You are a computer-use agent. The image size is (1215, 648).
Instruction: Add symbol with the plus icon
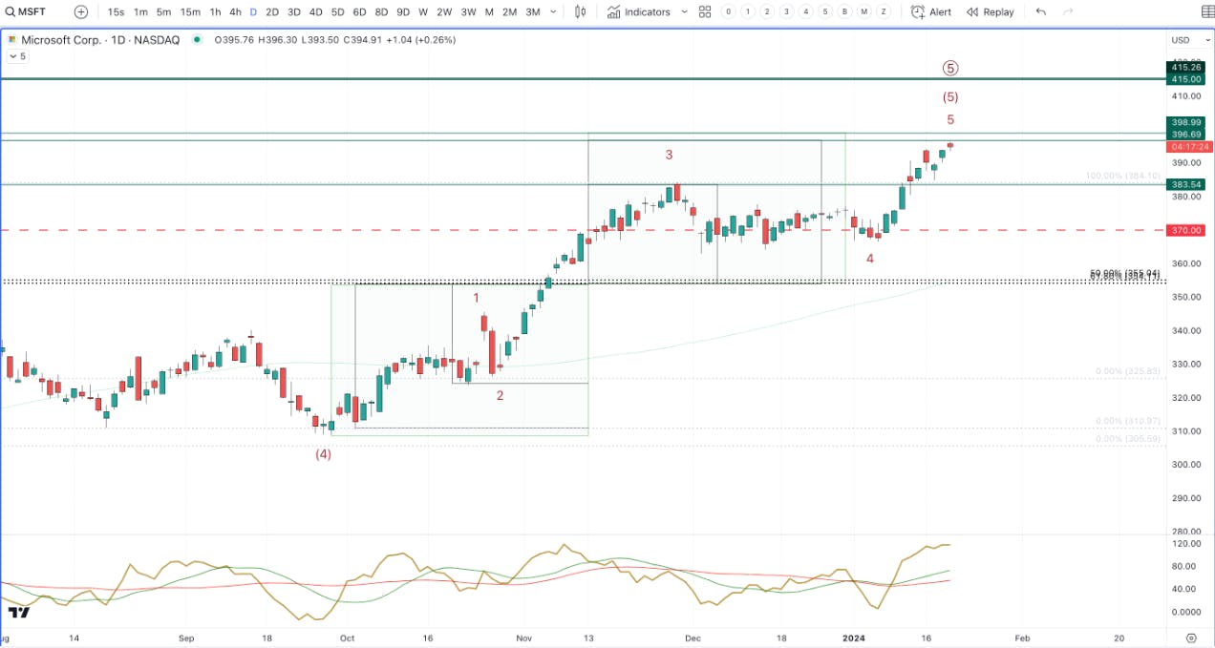(81, 12)
